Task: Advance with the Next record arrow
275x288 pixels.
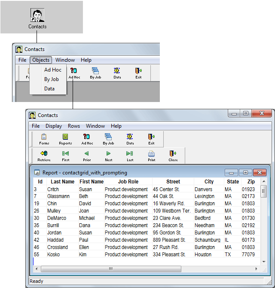Action: point(108,156)
